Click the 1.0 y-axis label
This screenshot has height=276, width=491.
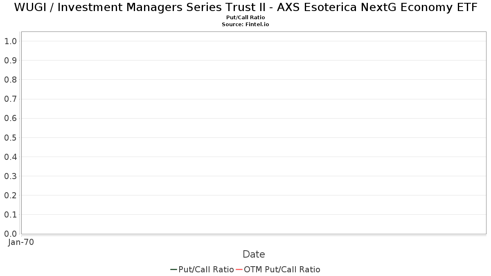click(x=11, y=41)
